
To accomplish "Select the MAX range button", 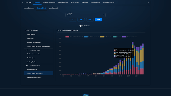I will [98, 20].
